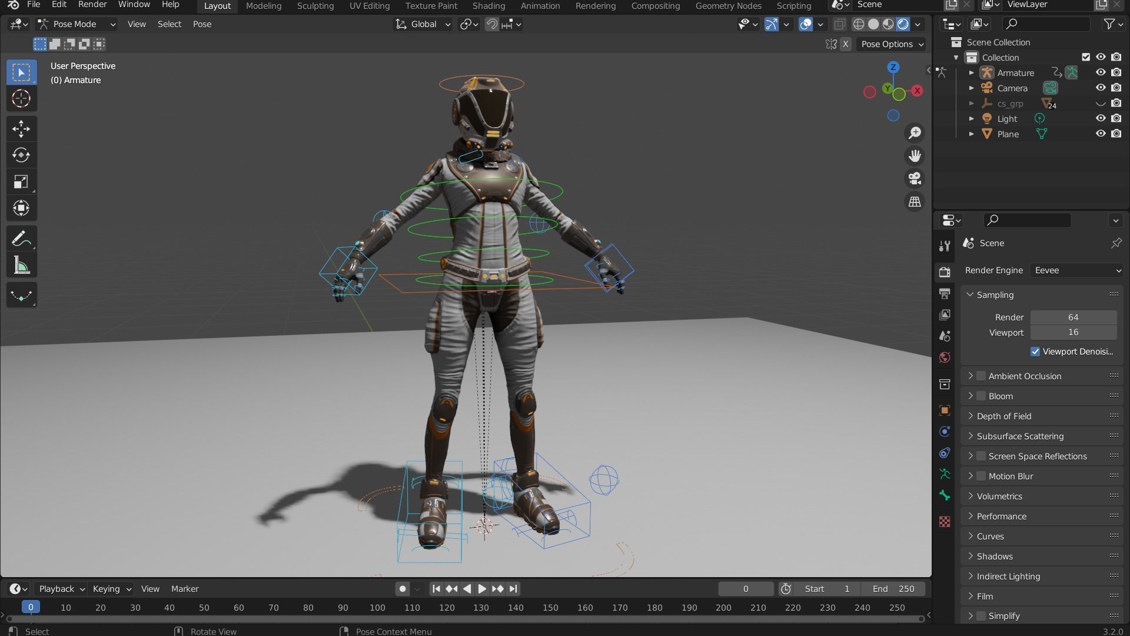Screen dimensions: 1130x636
Task: Jump to the timeline end frame
Action: pos(513,589)
